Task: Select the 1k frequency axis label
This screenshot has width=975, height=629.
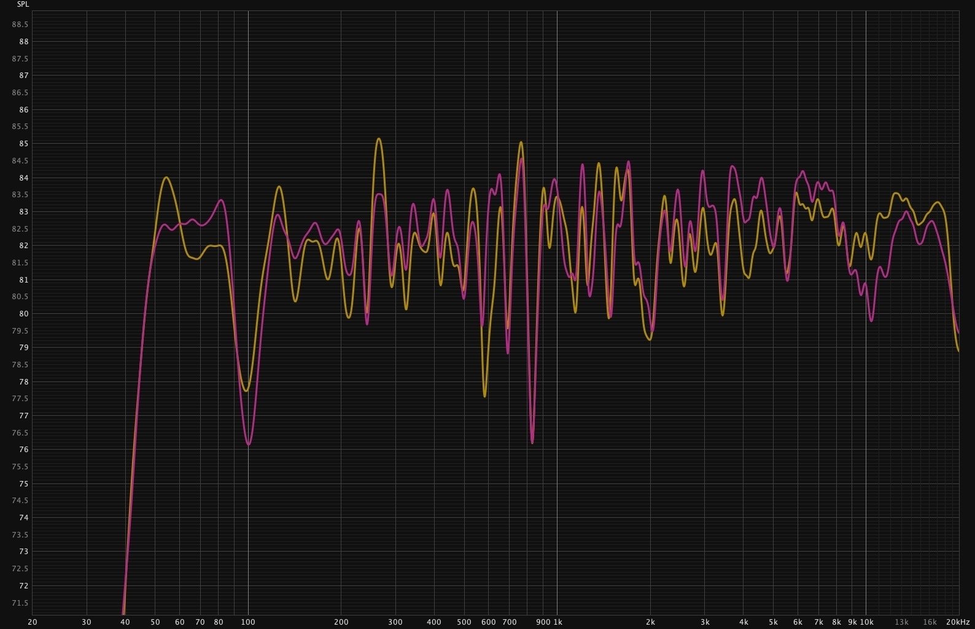Action: (557, 622)
